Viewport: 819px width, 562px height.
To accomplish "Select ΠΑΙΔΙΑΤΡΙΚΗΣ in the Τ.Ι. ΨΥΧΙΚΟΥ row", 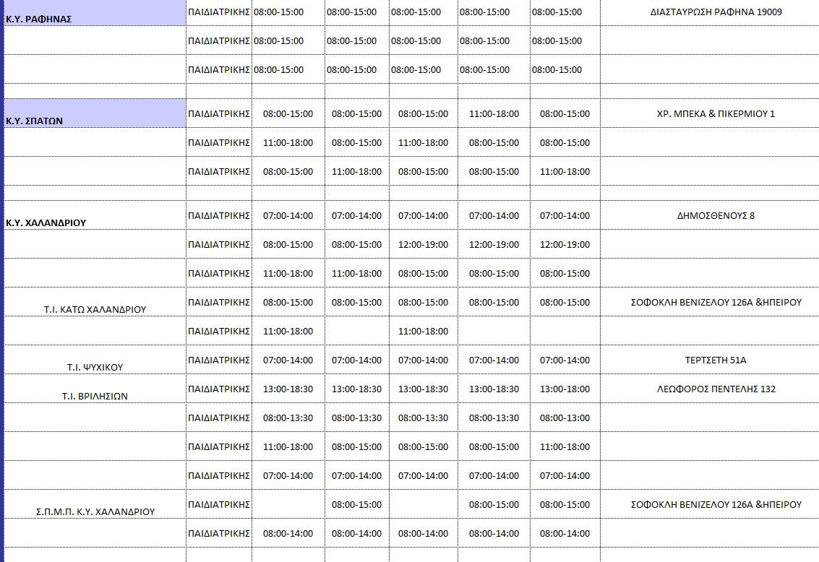I will [219, 360].
